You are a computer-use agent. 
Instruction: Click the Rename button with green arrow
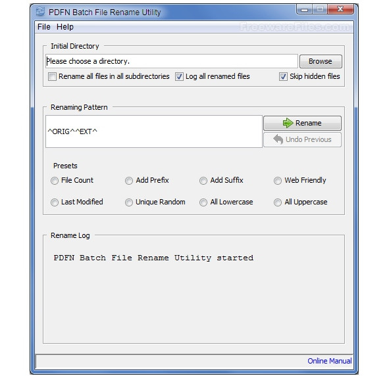302,123
